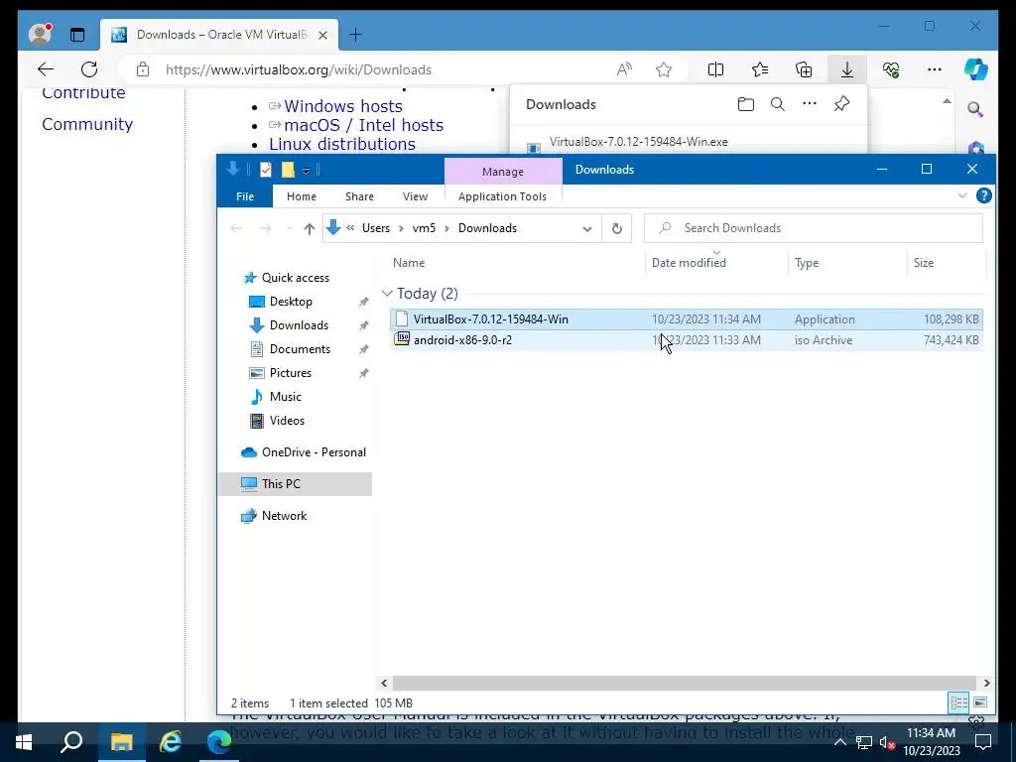This screenshot has width=1016, height=762.
Task: Select the android-x86-9.0-r2 iso file
Action: (687, 340)
